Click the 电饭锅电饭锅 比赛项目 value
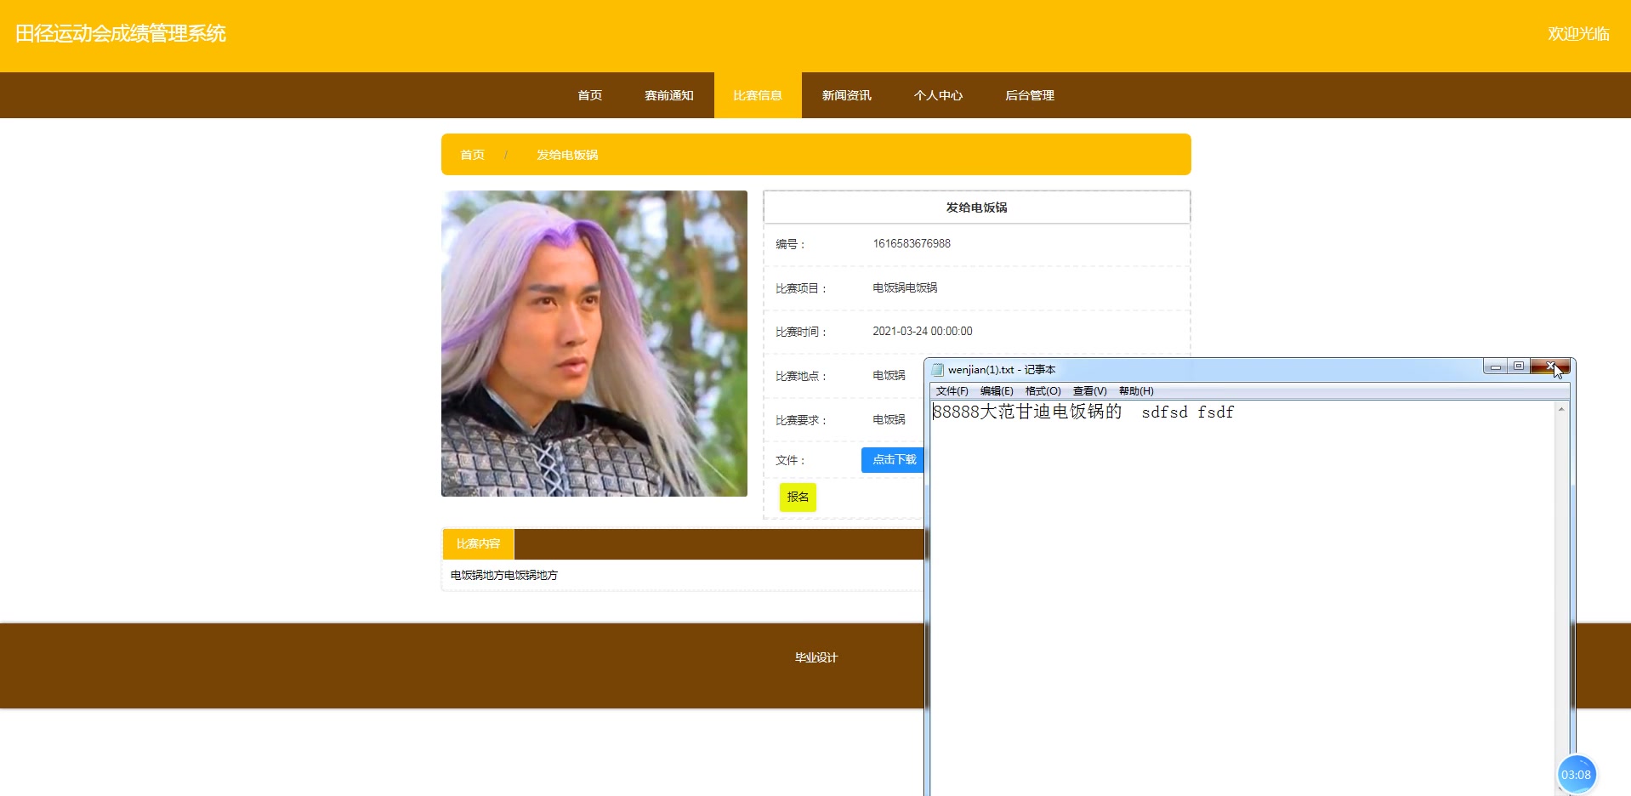Viewport: 1631px width, 796px height. (x=905, y=288)
